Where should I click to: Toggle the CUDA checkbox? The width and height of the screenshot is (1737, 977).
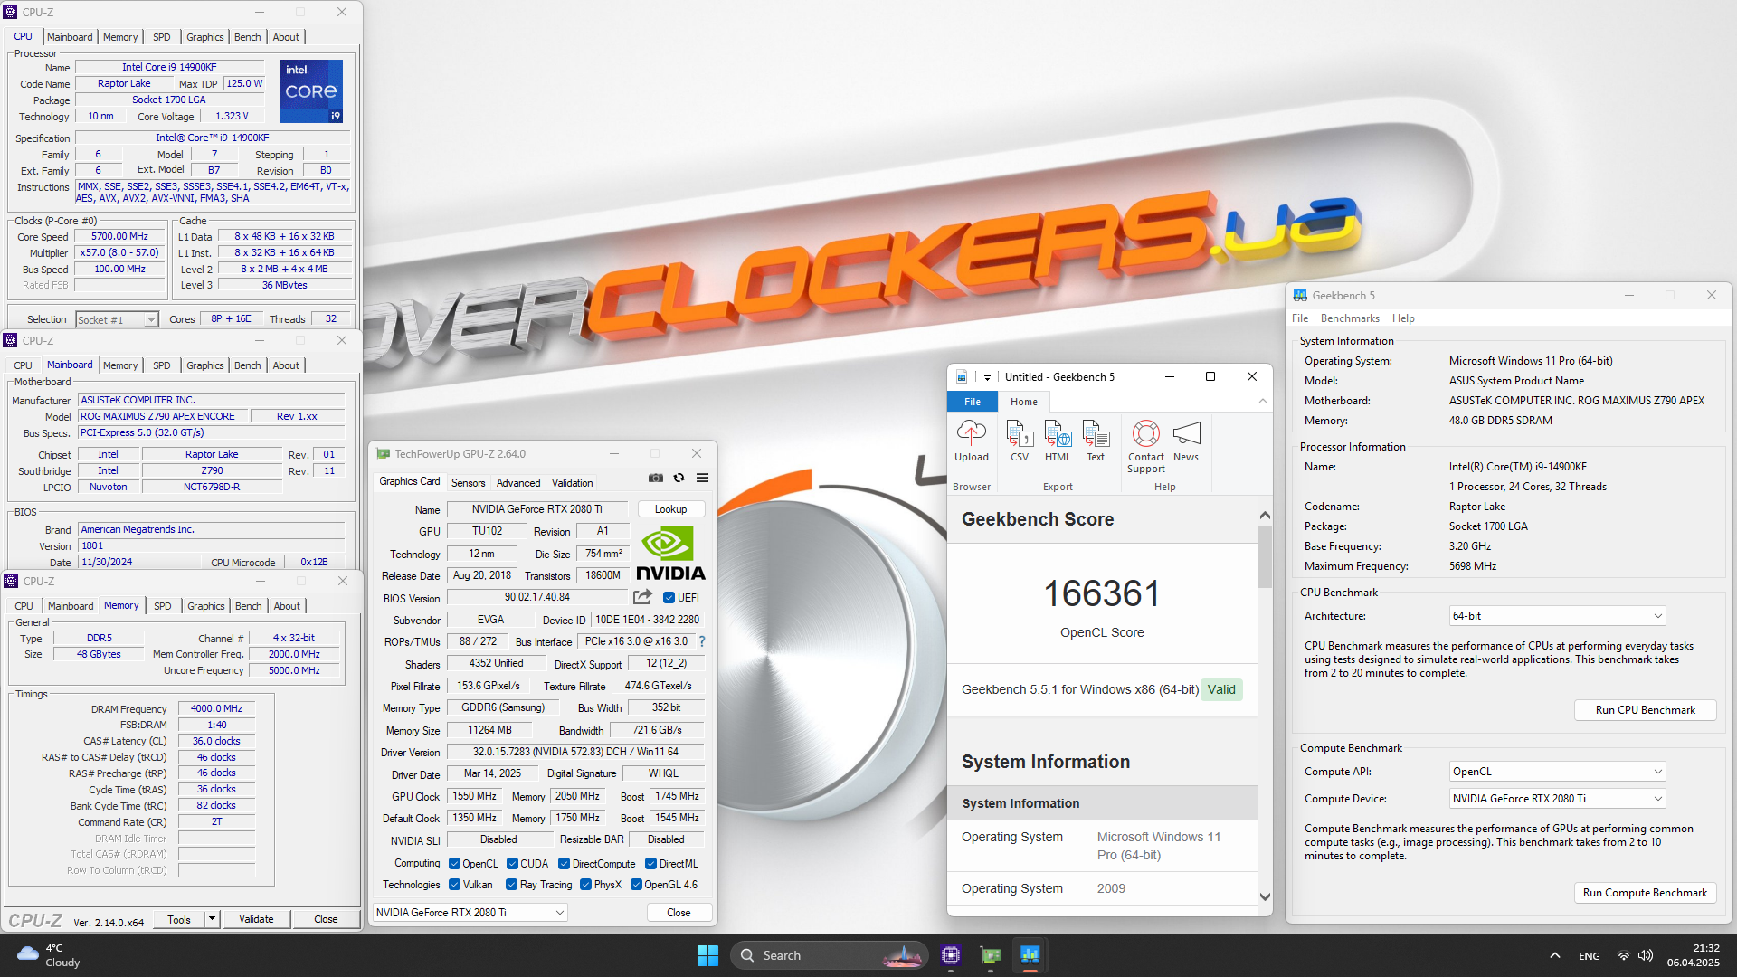coord(512,863)
